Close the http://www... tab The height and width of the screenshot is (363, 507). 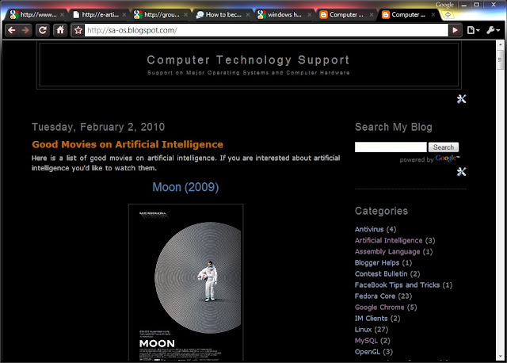coord(62,14)
